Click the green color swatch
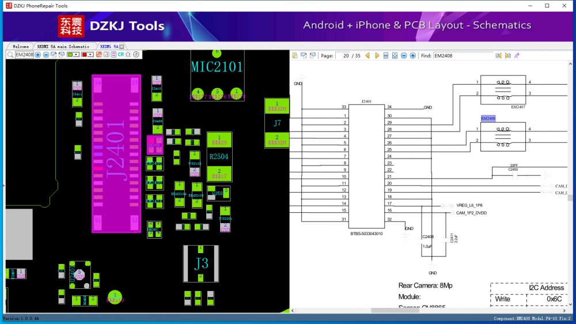 click(x=70, y=55)
